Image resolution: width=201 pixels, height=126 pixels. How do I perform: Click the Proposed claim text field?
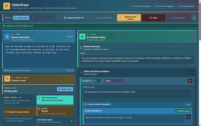[137, 94]
